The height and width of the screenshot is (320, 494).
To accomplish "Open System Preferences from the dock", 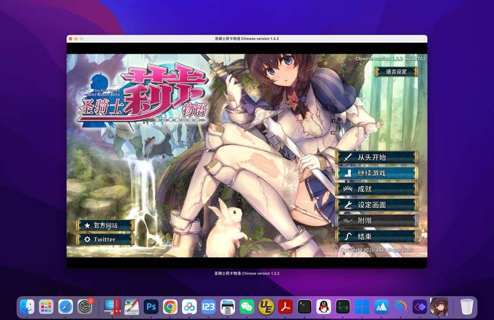I will 84,307.
